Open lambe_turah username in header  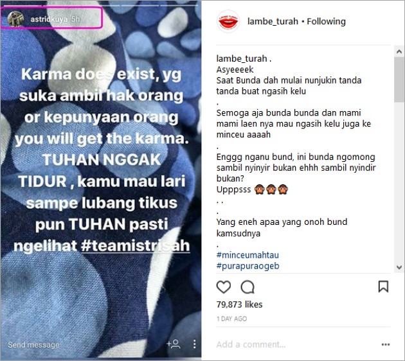click(x=273, y=21)
